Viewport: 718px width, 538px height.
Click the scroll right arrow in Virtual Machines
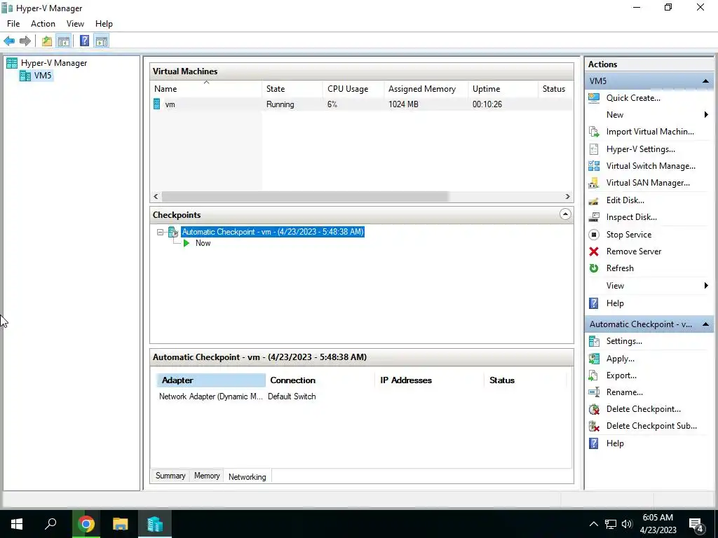click(567, 197)
